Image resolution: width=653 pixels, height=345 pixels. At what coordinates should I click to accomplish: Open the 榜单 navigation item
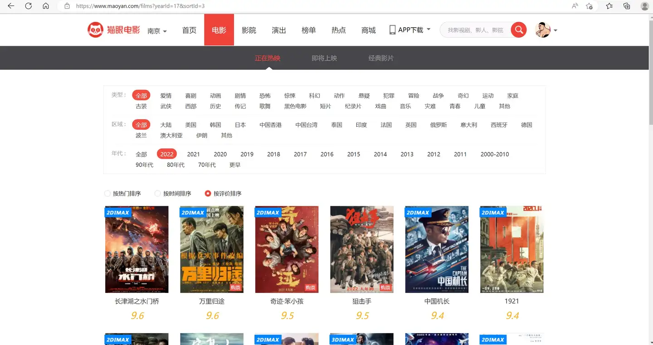click(x=309, y=30)
